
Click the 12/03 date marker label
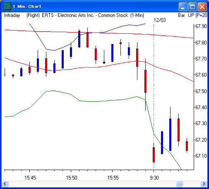pyautogui.click(x=160, y=20)
